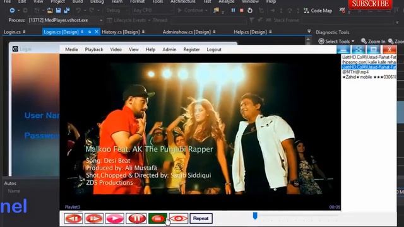404x227 pixels.
Task: Open the Register menu item
Action: click(x=191, y=49)
